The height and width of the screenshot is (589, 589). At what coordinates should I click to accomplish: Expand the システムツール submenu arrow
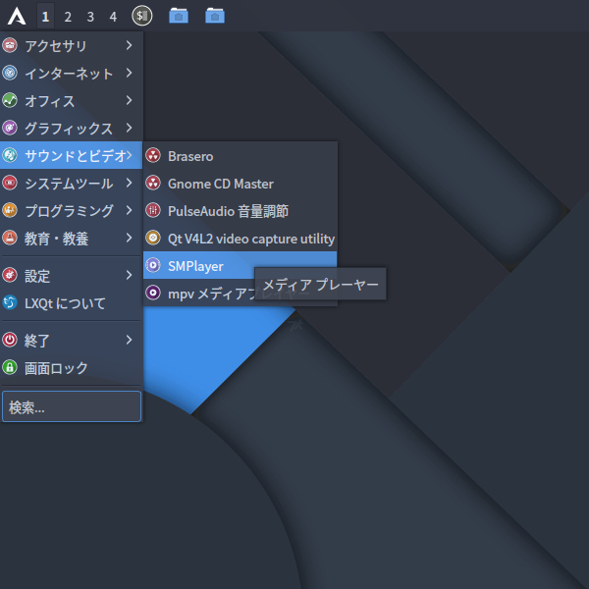click(x=129, y=183)
